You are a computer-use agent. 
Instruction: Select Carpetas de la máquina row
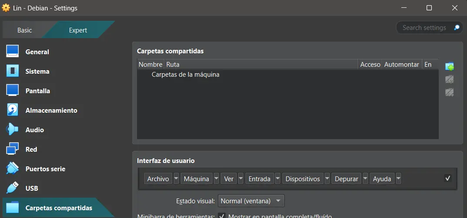click(x=288, y=75)
